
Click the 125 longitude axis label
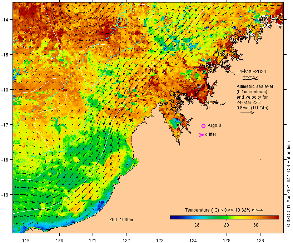(x=227, y=241)
